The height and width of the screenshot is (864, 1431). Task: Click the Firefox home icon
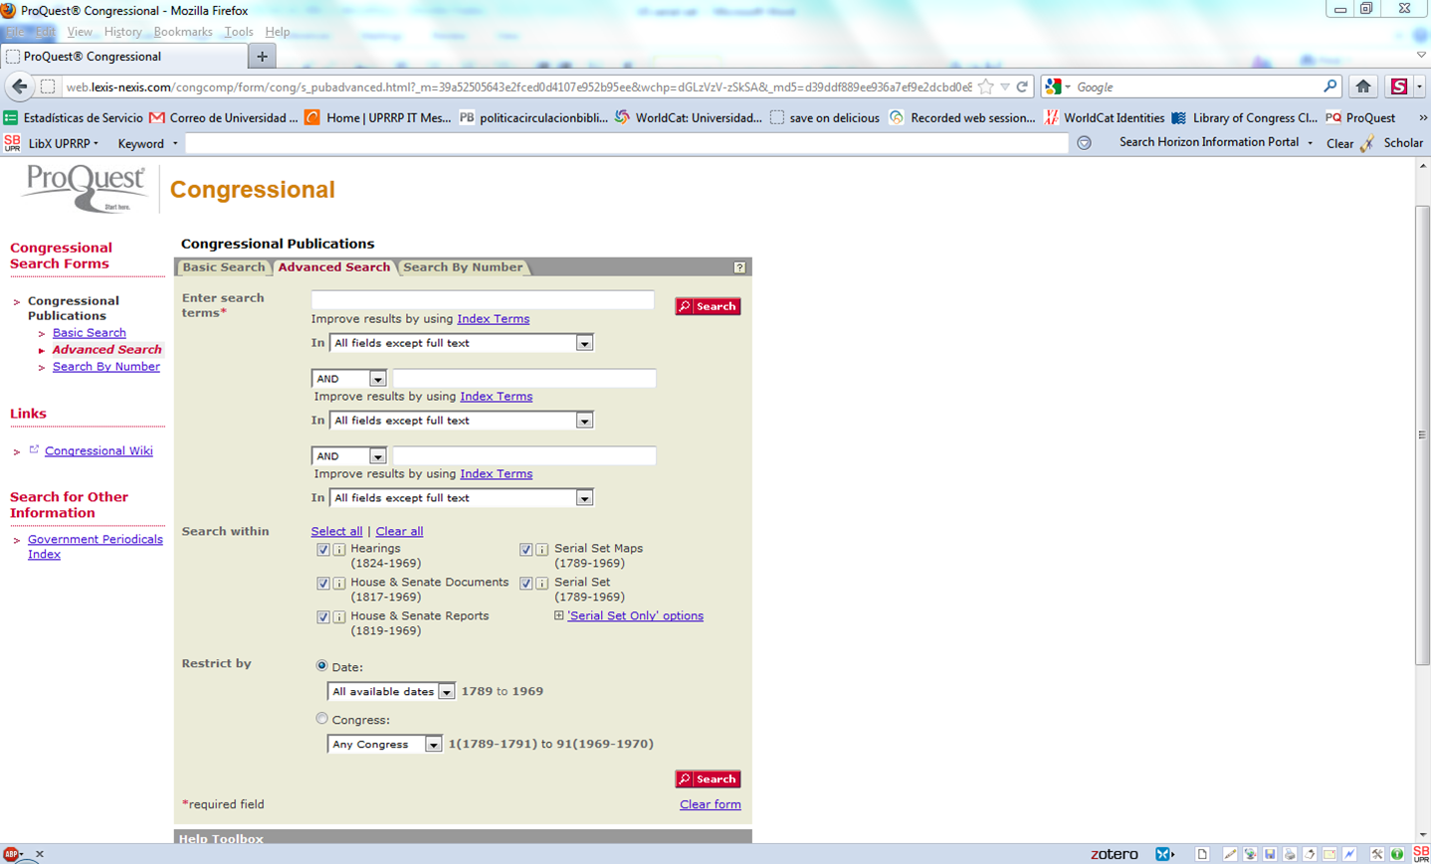coord(1362,86)
